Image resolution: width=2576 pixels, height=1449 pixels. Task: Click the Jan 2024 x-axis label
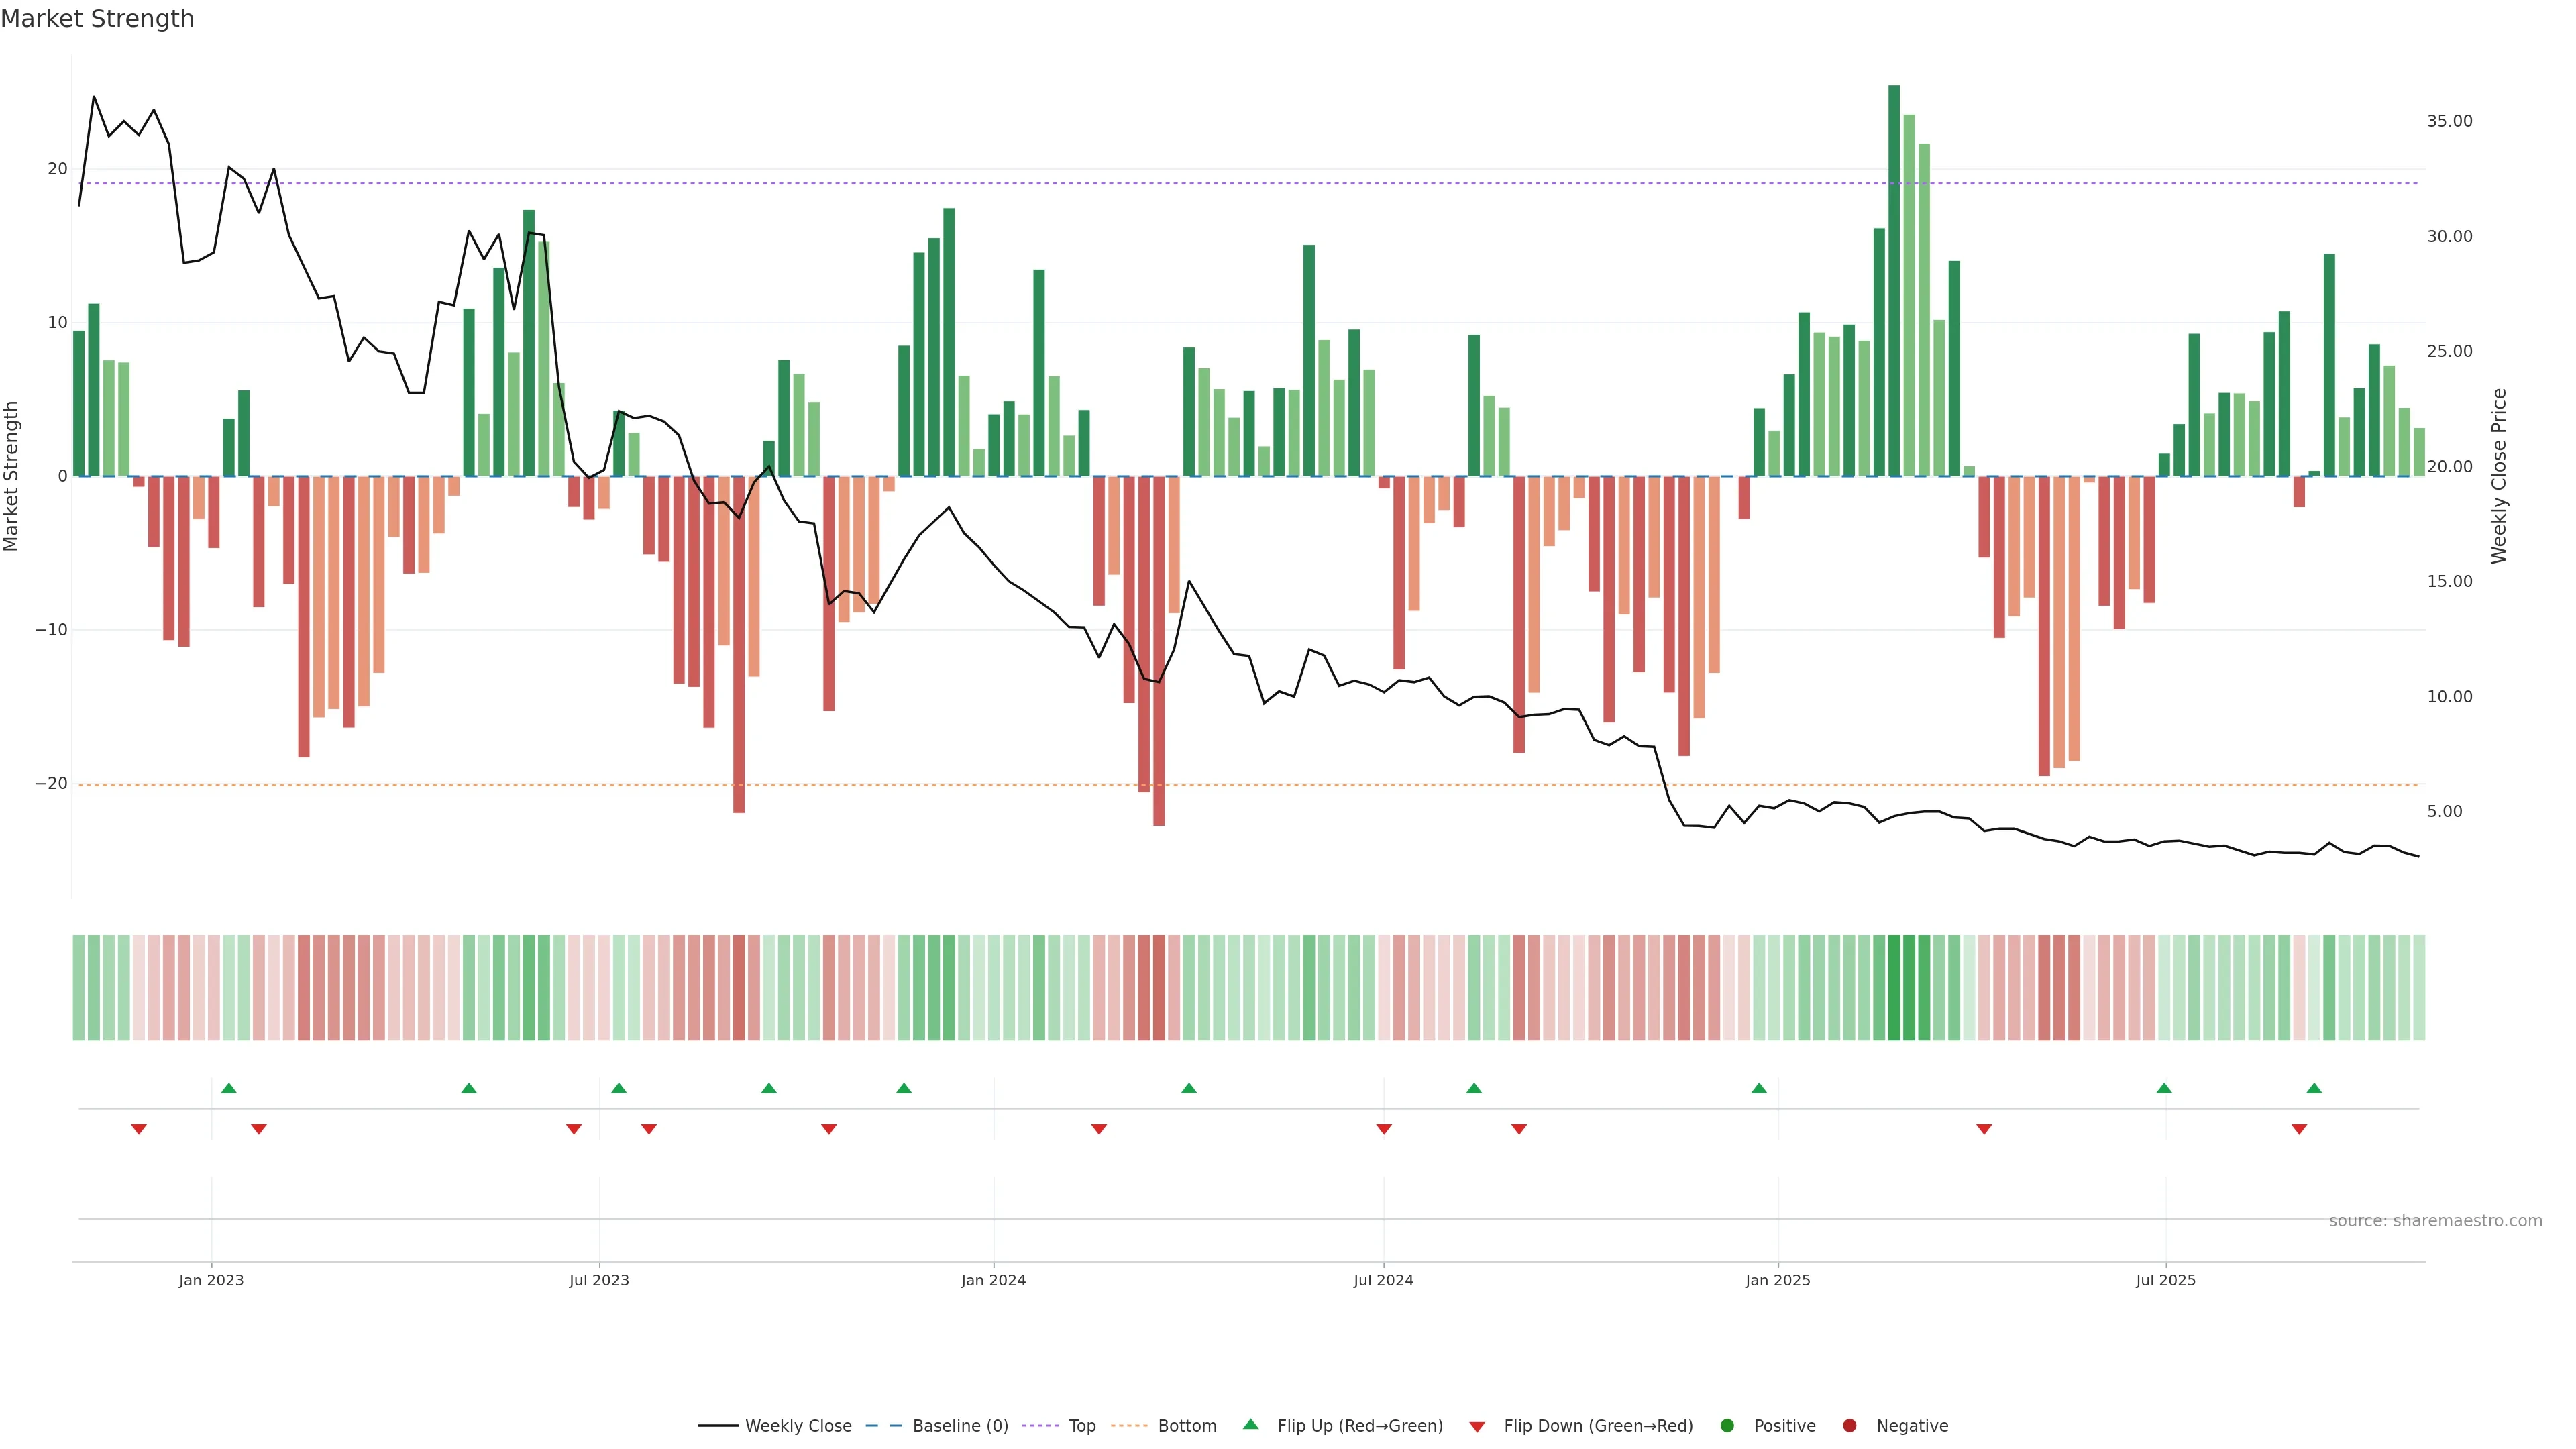993,1280
